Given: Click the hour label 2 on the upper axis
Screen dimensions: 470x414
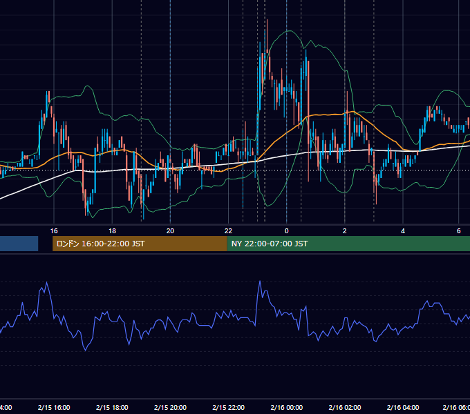Looking at the screenshot, I should pyautogui.click(x=345, y=231).
